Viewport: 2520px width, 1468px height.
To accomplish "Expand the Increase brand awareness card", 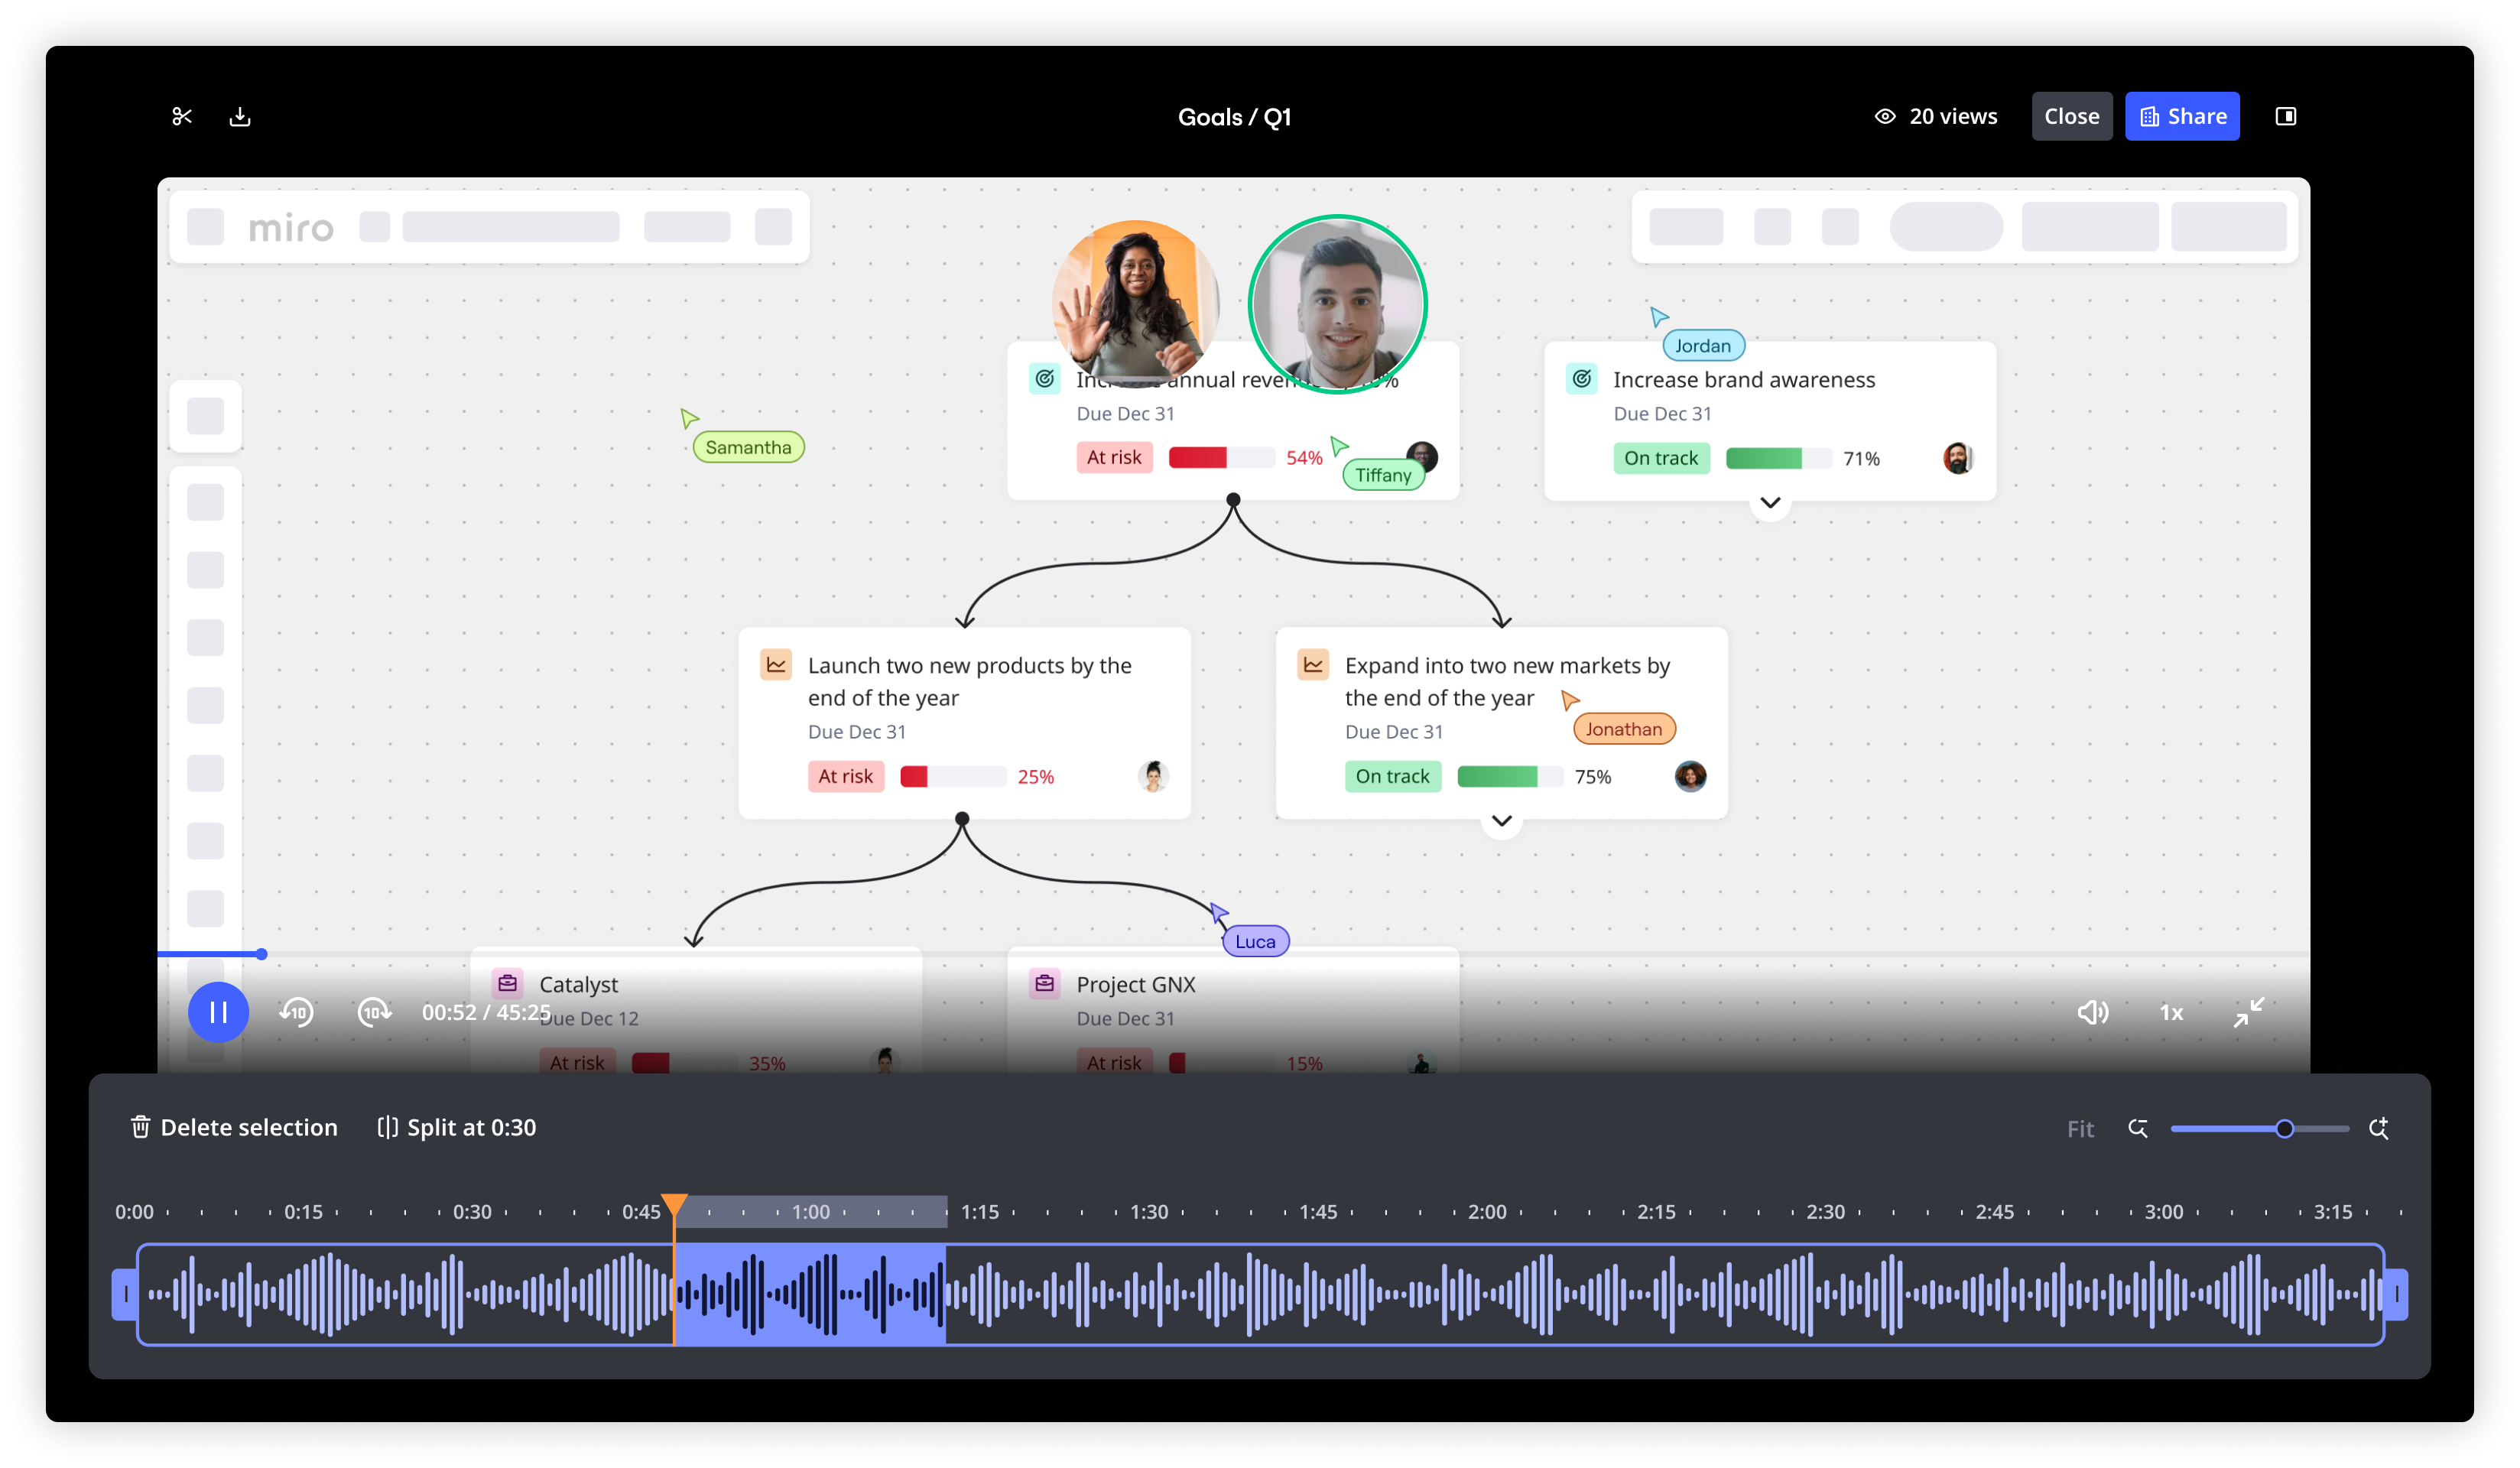I will click(x=1770, y=502).
